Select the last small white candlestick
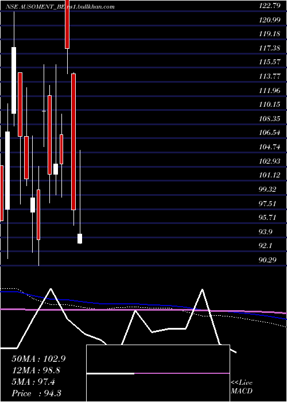 [80, 238]
